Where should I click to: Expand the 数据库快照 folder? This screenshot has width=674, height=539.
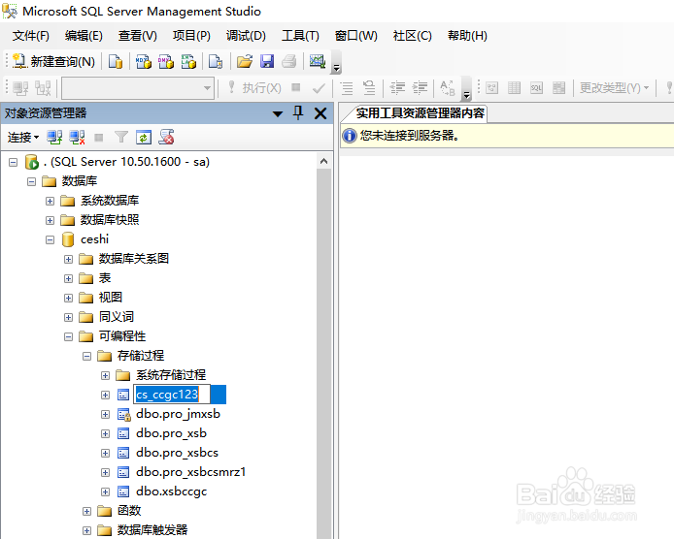coord(50,220)
